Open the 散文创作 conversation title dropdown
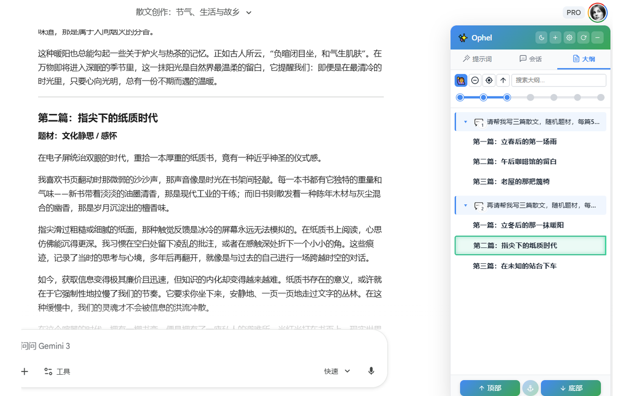This screenshot has height=396, width=634. [249, 12]
